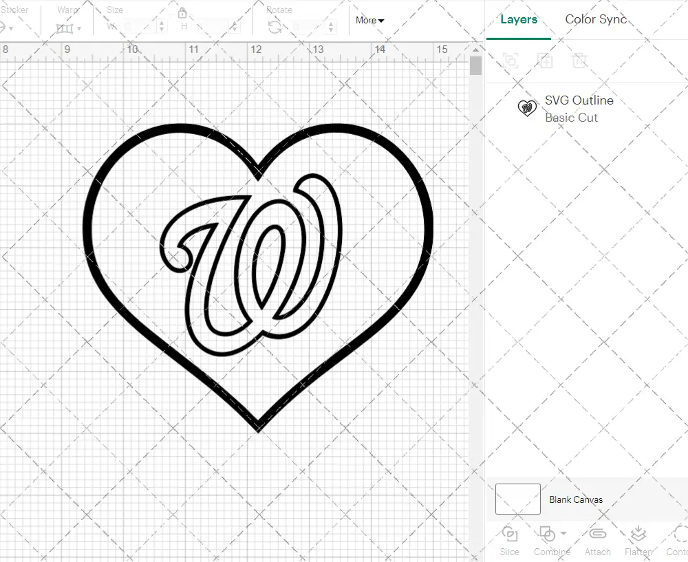
Task: Toggle the size aspect ratio lock
Action: (182, 14)
